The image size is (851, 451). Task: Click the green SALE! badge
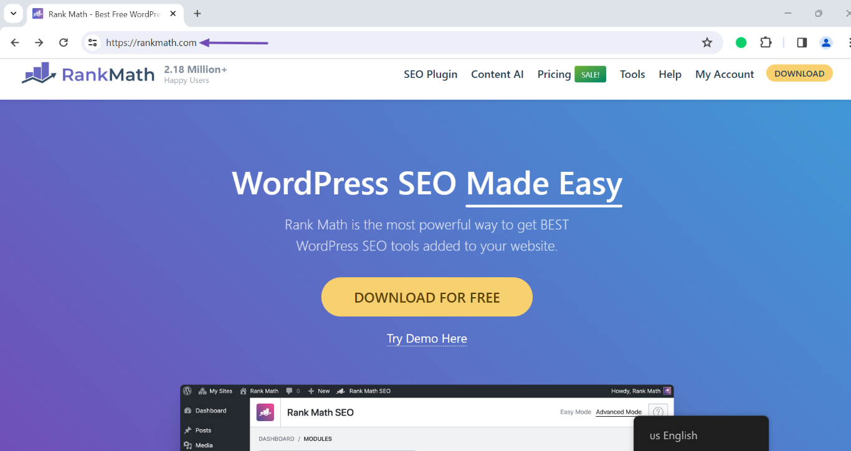(x=590, y=74)
